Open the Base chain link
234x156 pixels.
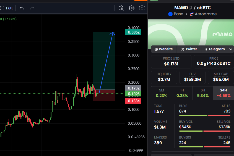(176, 14)
